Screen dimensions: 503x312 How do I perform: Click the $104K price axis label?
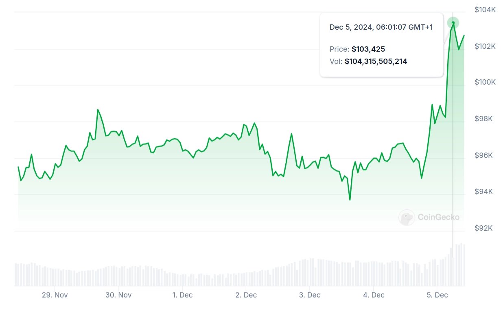click(x=485, y=10)
